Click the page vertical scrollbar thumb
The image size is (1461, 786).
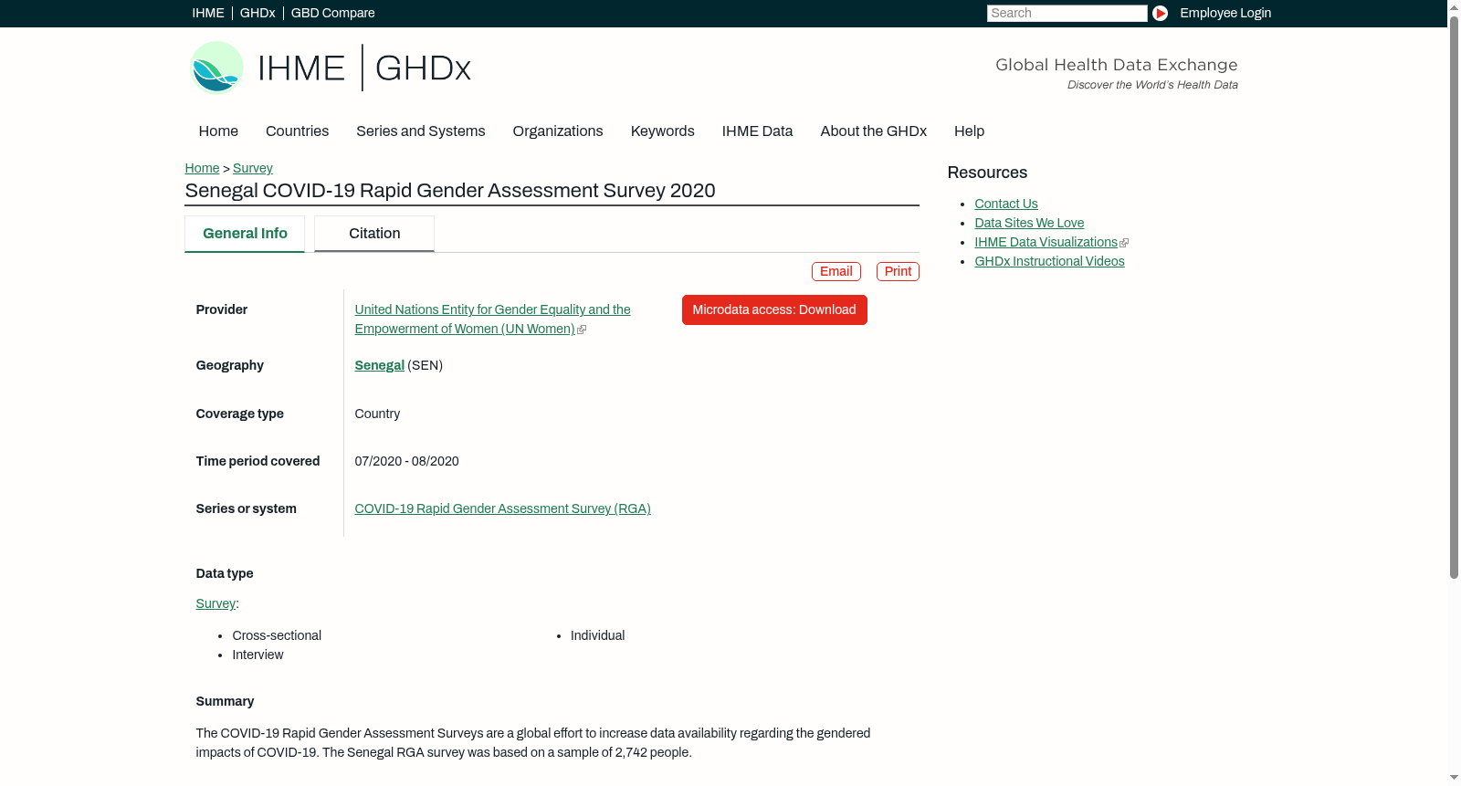[x=1454, y=297]
